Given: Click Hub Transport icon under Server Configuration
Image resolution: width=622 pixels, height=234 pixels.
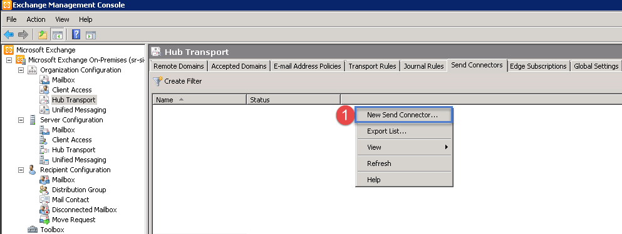Looking at the screenshot, I should tap(44, 150).
